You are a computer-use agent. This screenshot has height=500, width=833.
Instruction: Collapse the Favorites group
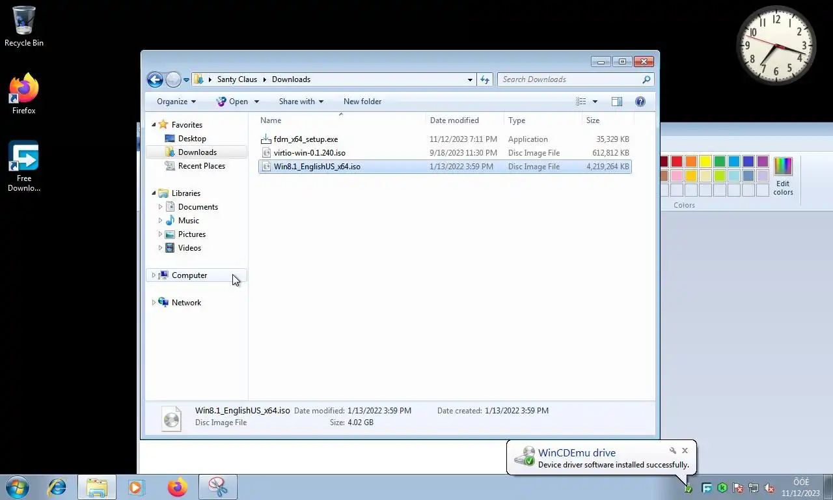click(x=154, y=124)
